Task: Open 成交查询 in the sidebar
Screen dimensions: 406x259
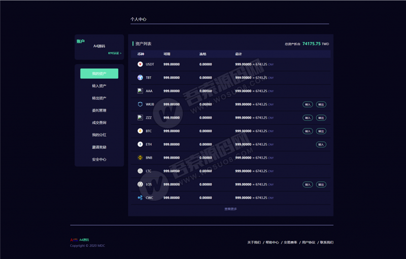Action: coord(99,123)
